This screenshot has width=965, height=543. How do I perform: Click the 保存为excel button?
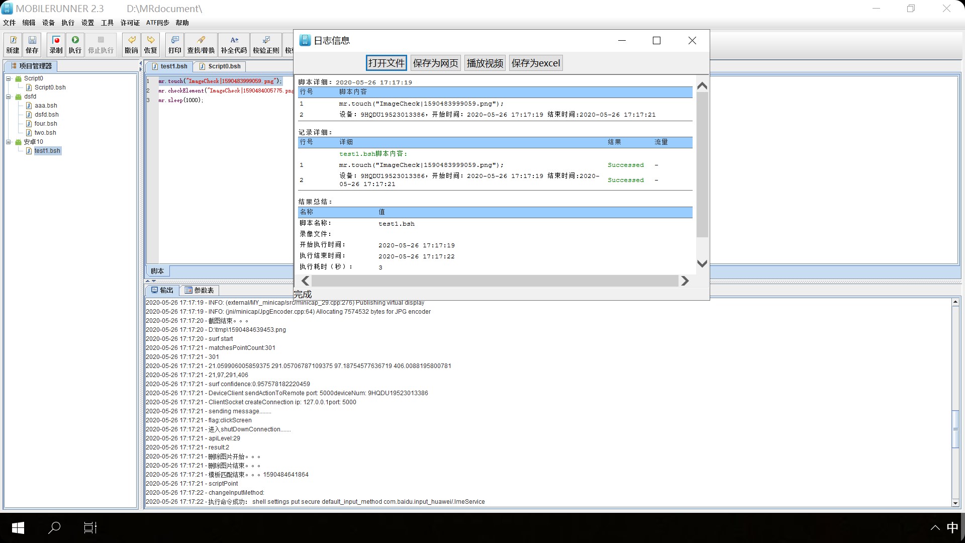535,63
